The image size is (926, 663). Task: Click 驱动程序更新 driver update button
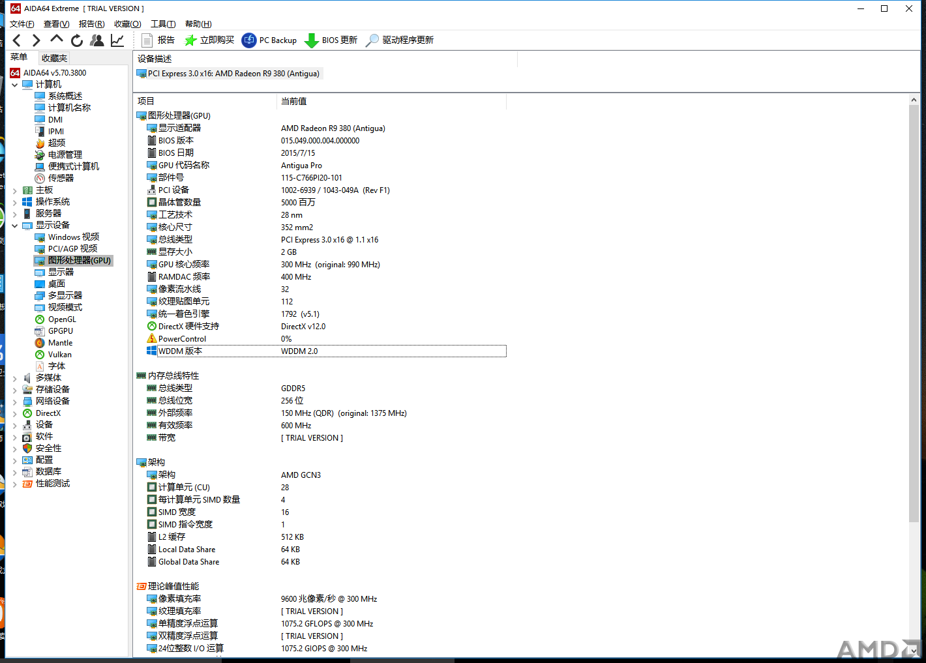[400, 40]
